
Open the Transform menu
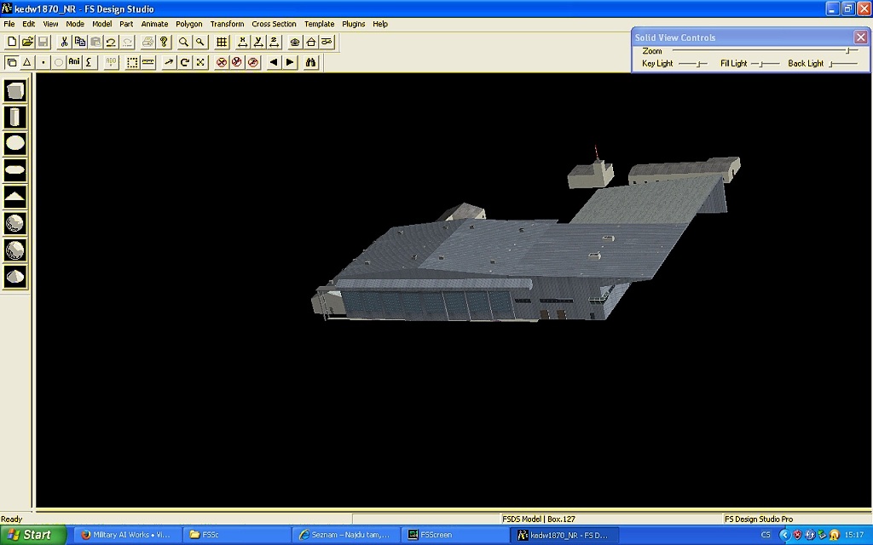pos(227,24)
